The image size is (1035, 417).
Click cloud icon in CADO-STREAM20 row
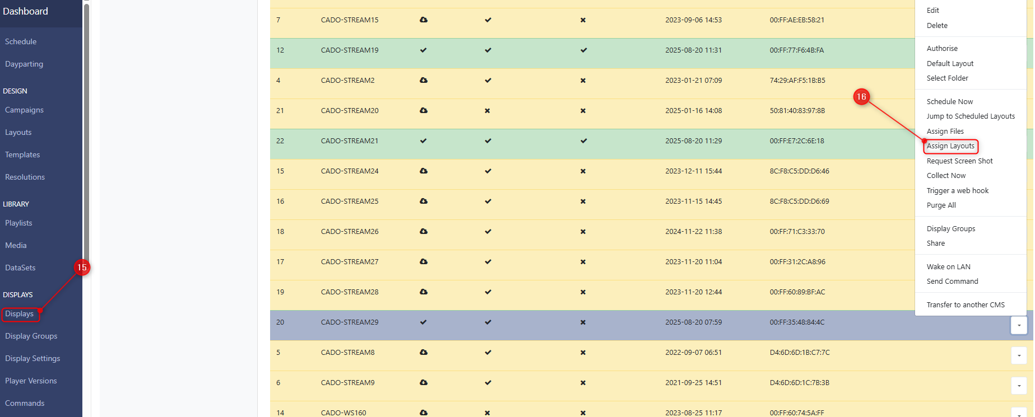tap(424, 110)
